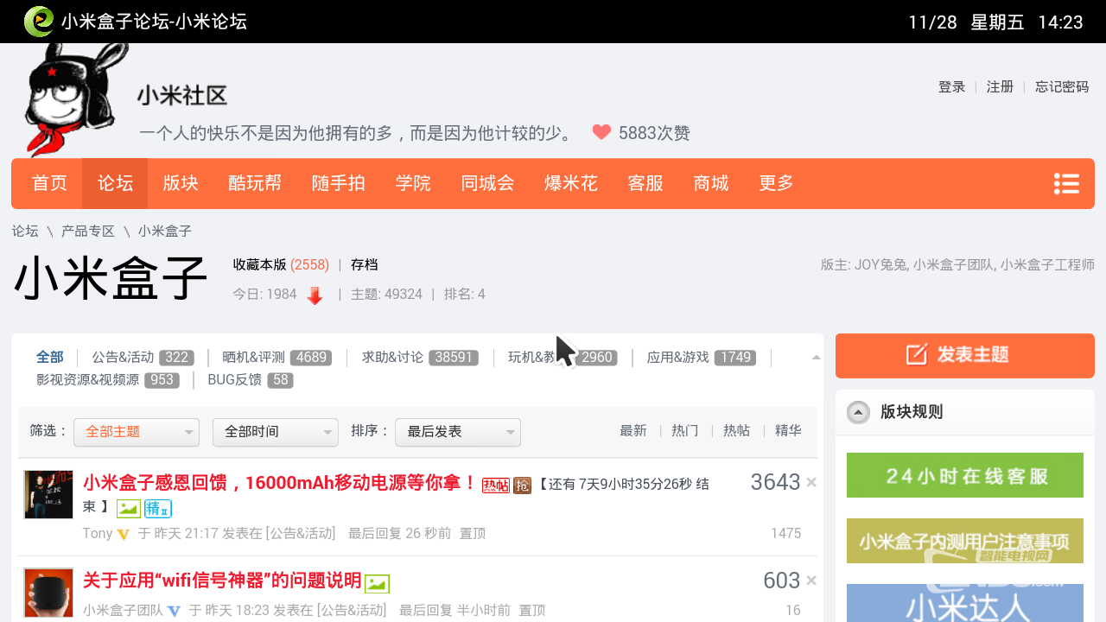The width and height of the screenshot is (1106, 622).
Task: Open the 24小时在线客服 banner
Action: [964, 475]
